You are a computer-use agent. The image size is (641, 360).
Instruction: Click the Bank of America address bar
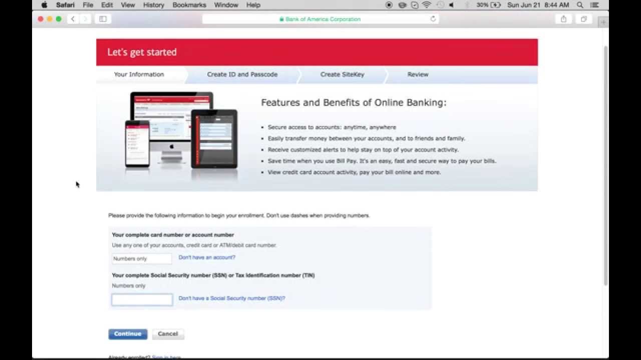(x=320, y=19)
